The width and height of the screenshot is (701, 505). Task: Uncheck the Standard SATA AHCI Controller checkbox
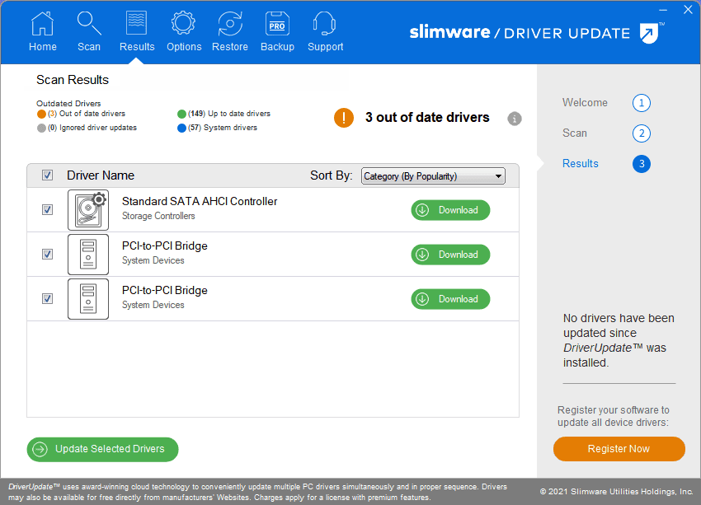point(48,210)
